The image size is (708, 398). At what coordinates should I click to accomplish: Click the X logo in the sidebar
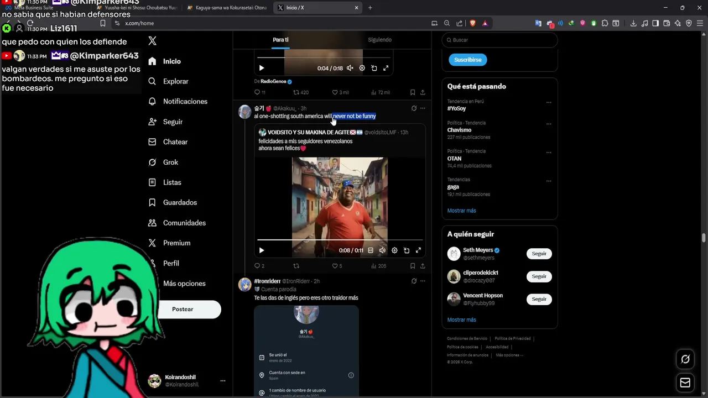point(153,41)
